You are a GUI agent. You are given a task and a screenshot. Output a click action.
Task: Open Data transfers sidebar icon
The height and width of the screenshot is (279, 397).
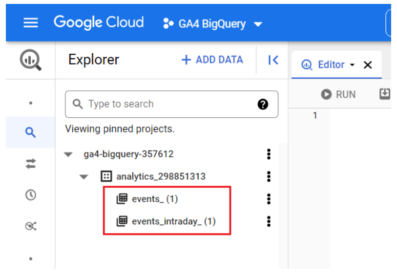click(31, 164)
